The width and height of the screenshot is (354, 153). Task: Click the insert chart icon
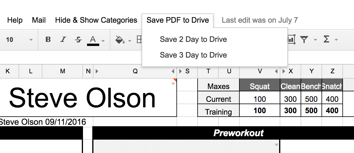(x=291, y=39)
